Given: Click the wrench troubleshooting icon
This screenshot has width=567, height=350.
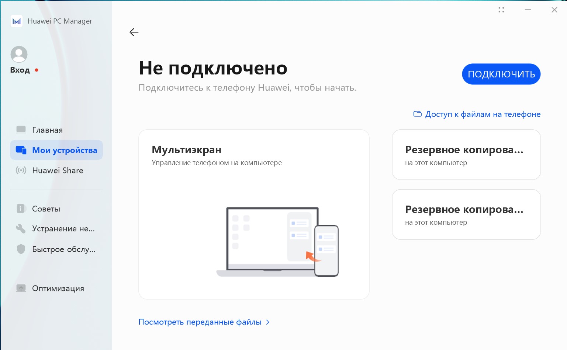Looking at the screenshot, I should coord(21,229).
